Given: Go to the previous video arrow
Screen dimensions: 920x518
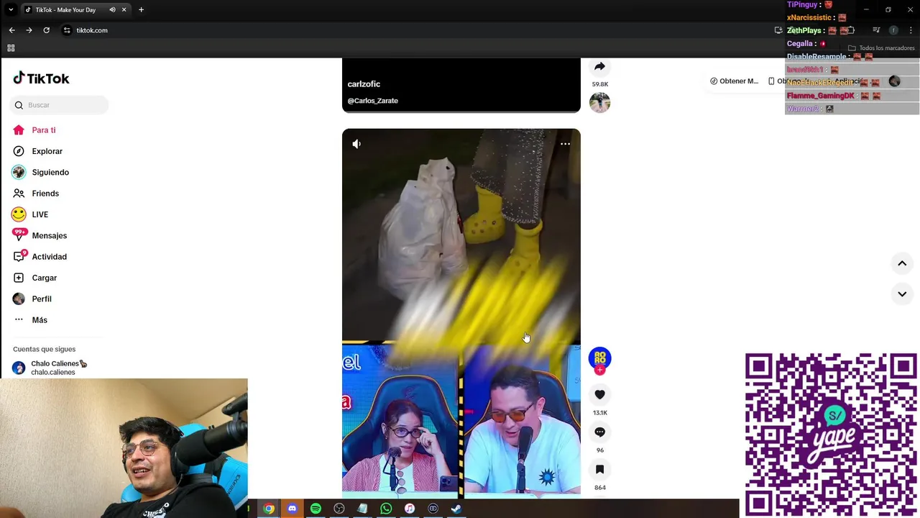Looking at the screenshot, I should click(x=902, y=264).
